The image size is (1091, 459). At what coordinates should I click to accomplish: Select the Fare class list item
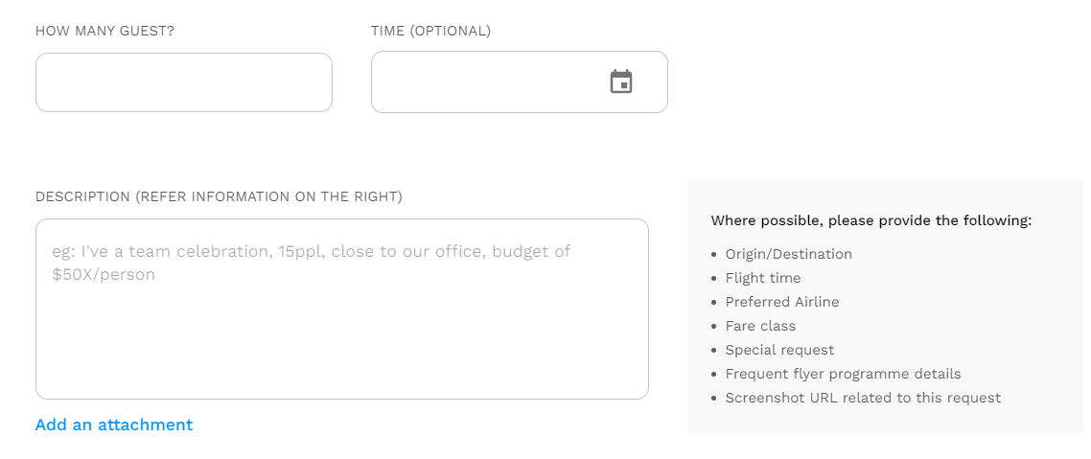tap(760, 326)
